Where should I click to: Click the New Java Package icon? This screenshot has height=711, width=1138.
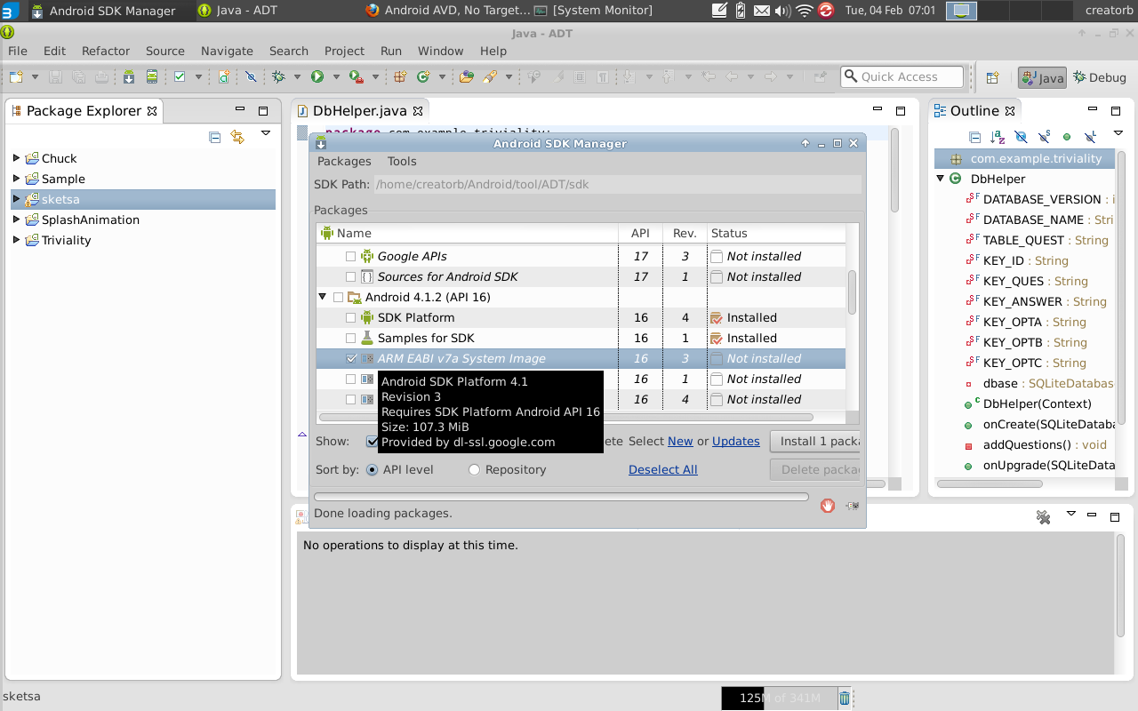tap(400, 77)
